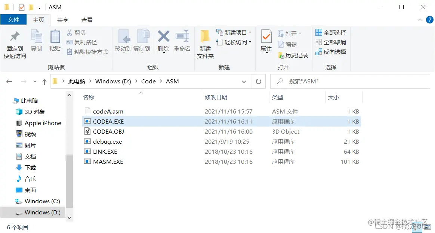Open Downloads in the sidebar

(26, 168)
